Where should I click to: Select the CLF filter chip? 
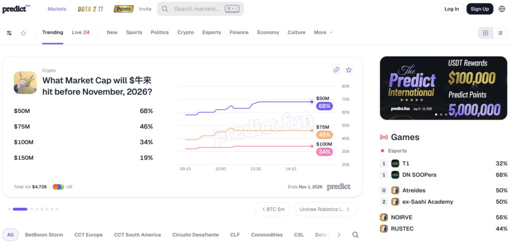pos(235,234)
